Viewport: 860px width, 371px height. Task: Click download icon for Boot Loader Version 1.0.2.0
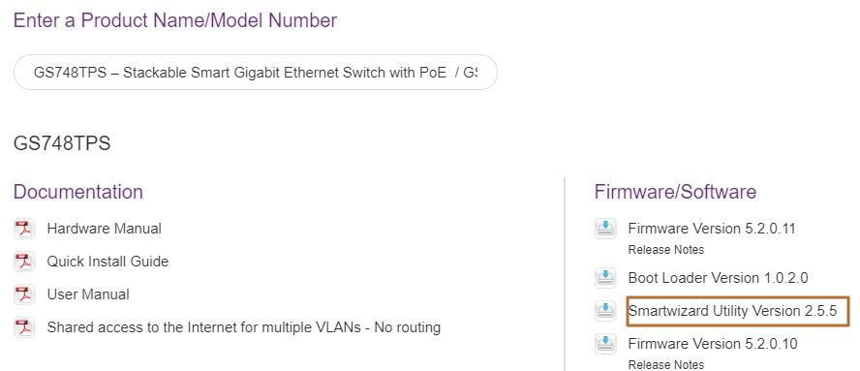click(605, 278)
